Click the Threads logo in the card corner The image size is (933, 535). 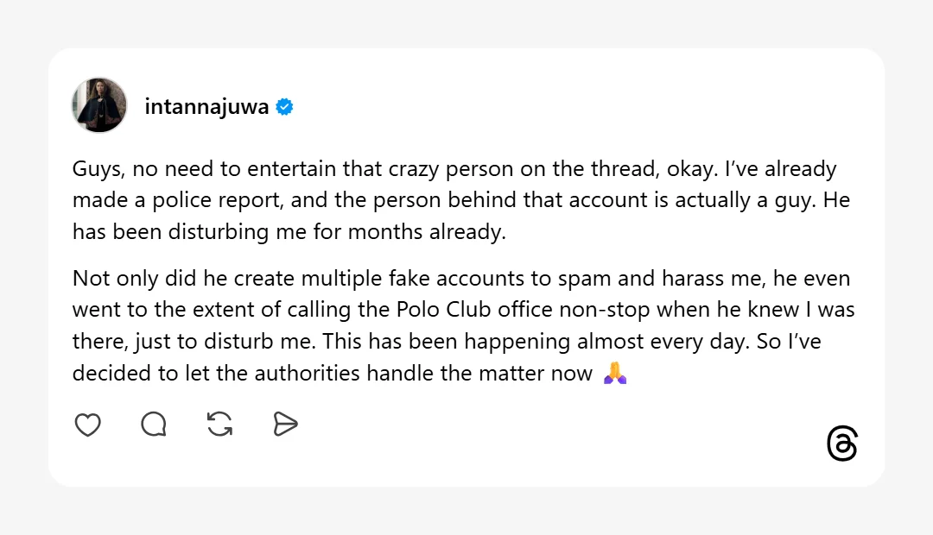point(842,444)
